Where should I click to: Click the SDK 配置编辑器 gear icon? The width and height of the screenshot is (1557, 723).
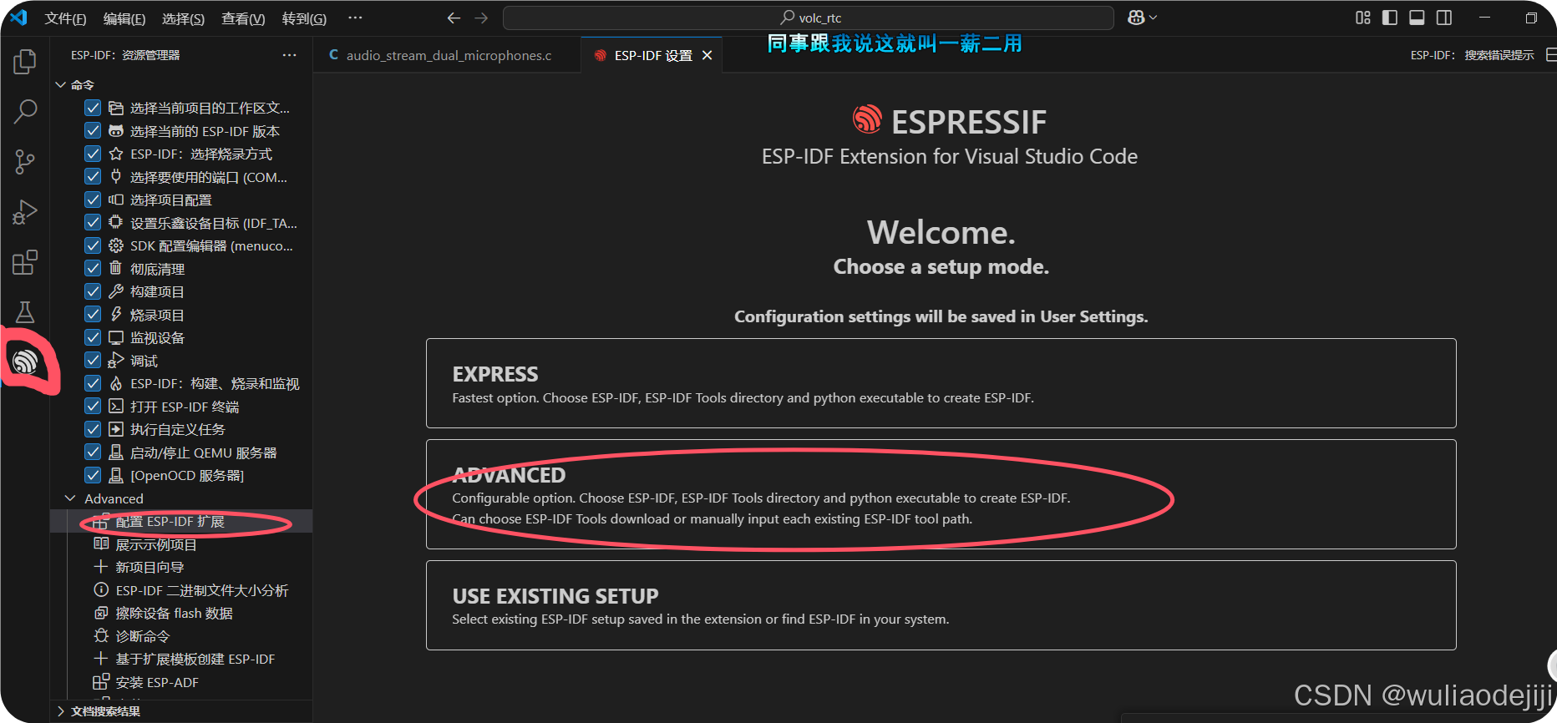pyautogui.click(x=116, y=245)
